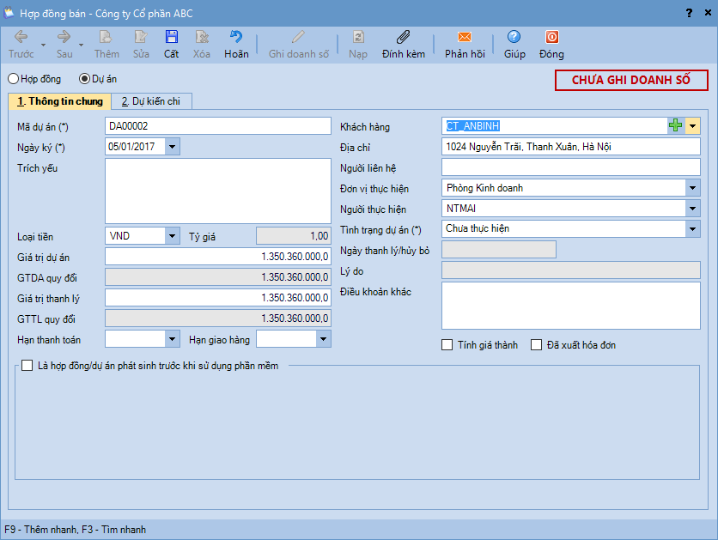This screenshot has width=718, height=540.
Task: Select the Dự án radio button
Action: [x=84, y=79]
